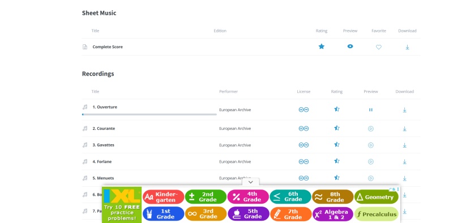Download the 3. Gavattes recording

(x=405, y=145)
